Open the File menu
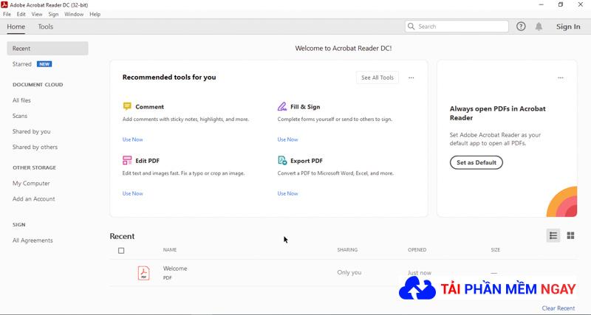Screen dimensions: 591x315 [x=7, y=14]
